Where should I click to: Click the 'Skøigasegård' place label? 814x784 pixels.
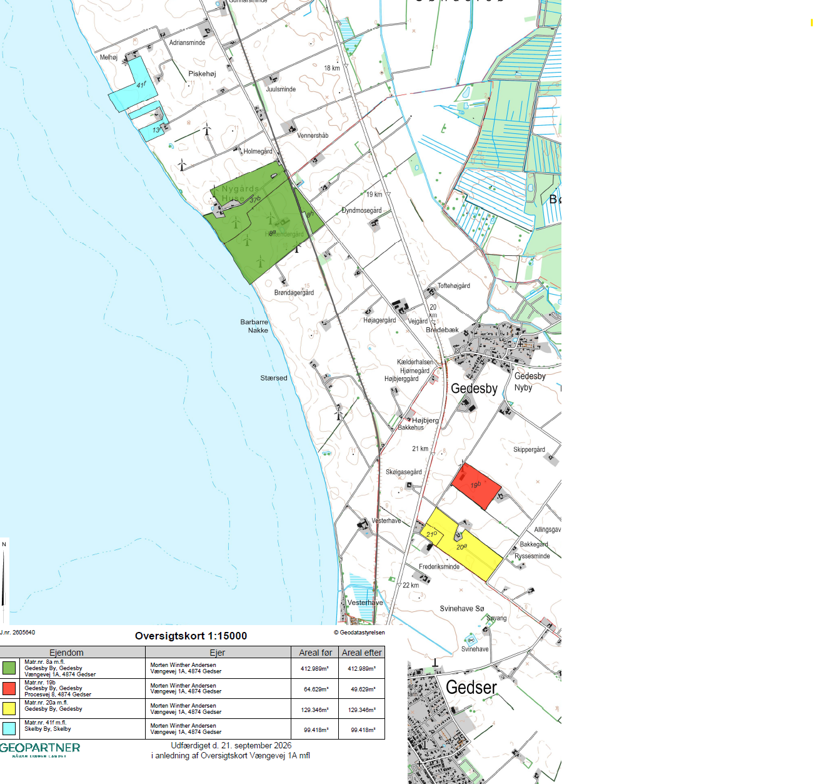404,472
